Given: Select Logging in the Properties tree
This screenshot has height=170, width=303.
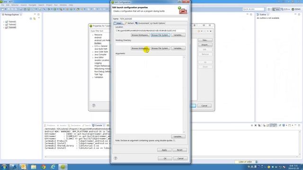Looking at the screenshot, I should [x=98, y=63].
